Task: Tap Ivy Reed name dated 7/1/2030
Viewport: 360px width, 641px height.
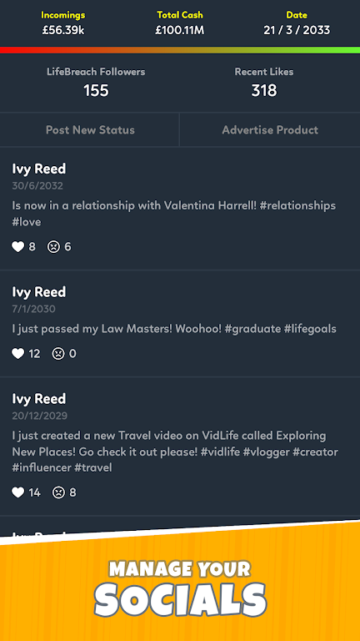Action: click(39, 292)
